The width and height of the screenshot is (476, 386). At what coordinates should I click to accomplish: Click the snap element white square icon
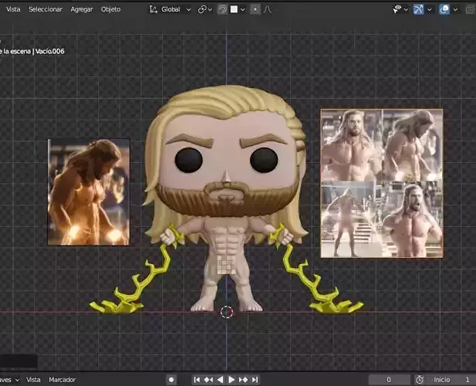coord(234,9)
